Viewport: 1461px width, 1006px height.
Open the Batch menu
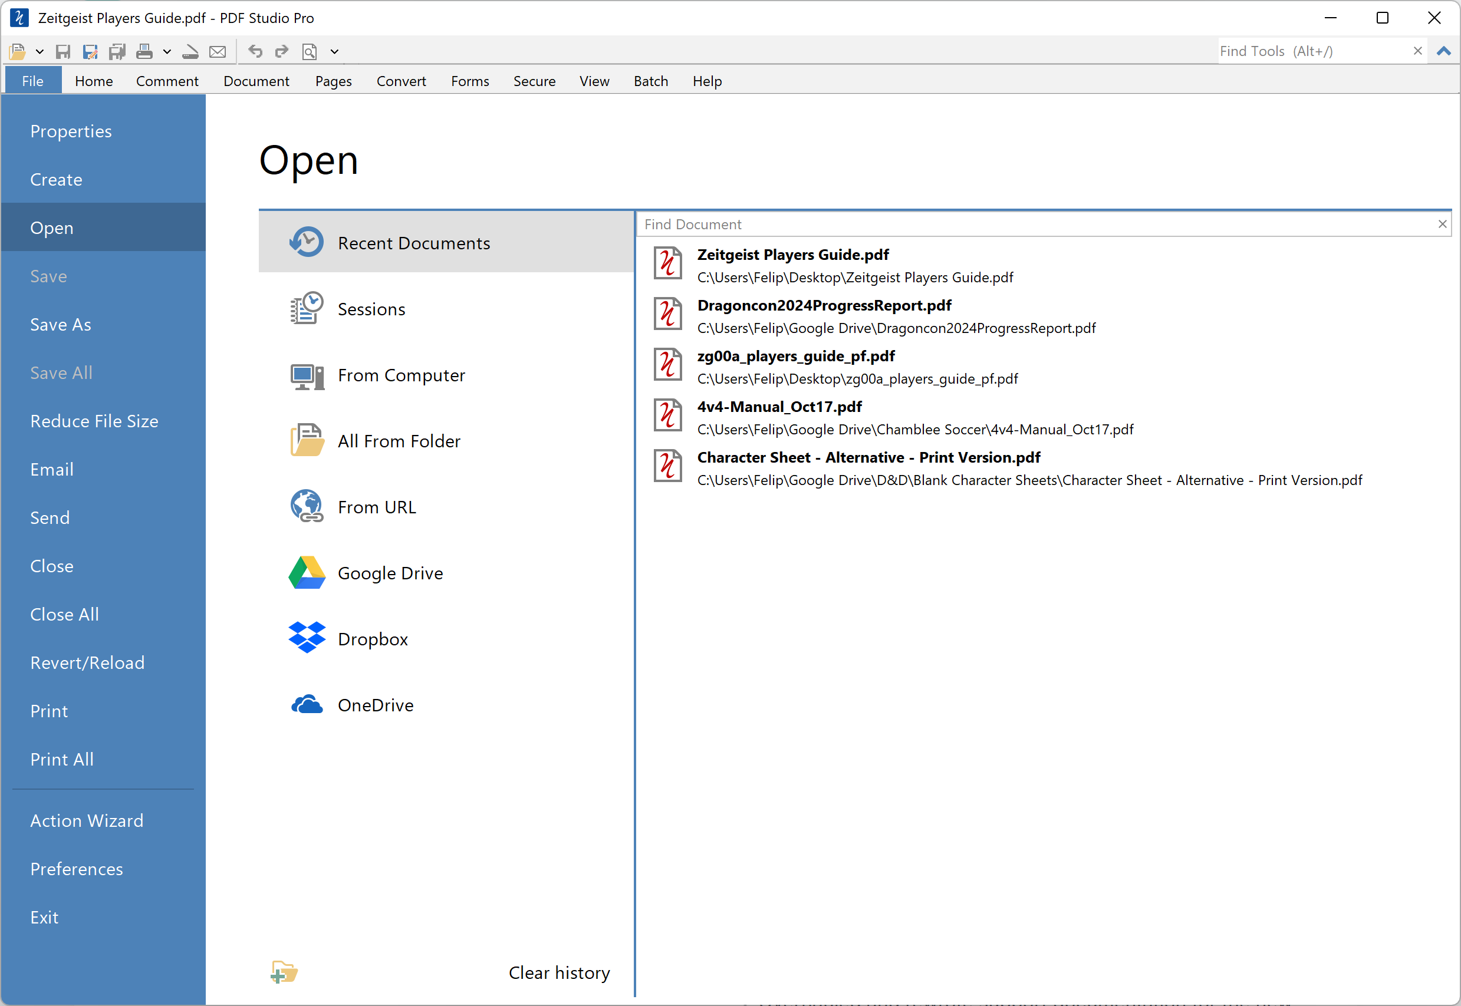coord(651,81)
